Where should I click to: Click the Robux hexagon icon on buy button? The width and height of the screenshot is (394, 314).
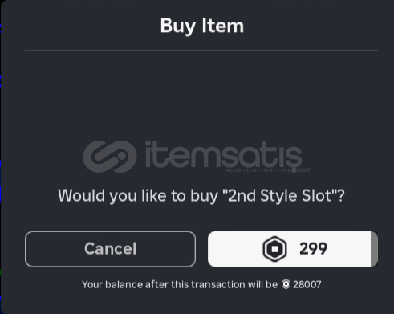274,249
